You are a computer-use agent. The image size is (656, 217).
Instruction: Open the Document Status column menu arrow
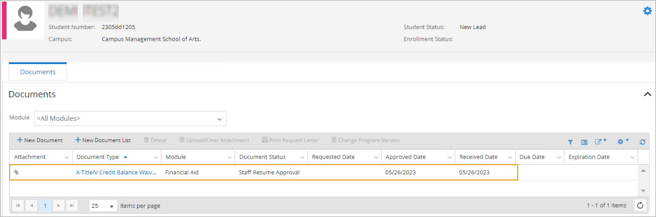click(x=302, y=158)
